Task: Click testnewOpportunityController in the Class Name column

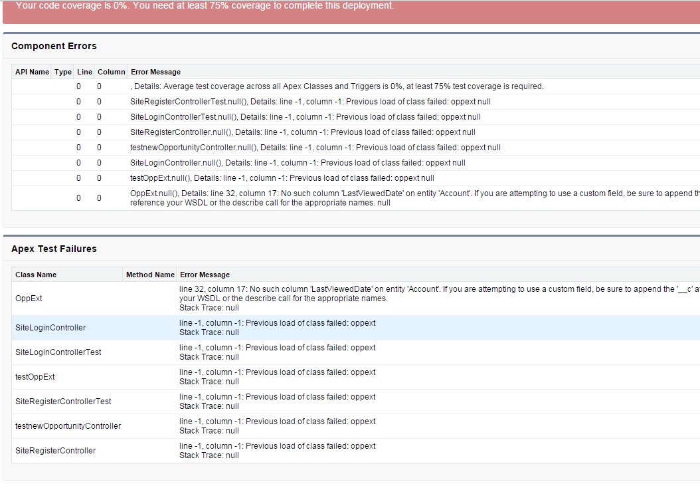Action: pos(68,426)
